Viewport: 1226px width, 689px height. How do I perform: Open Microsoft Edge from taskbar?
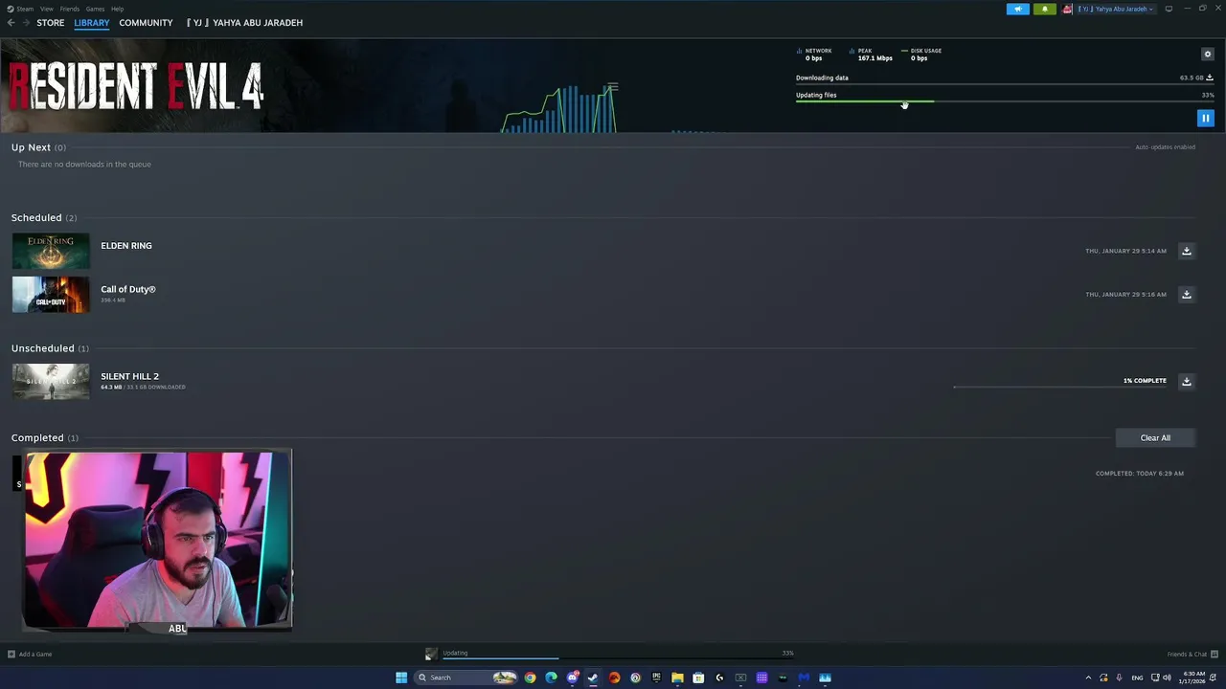pos(551,678)
